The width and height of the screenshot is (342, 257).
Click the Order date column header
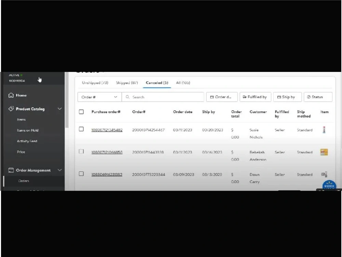coord(183,112)
